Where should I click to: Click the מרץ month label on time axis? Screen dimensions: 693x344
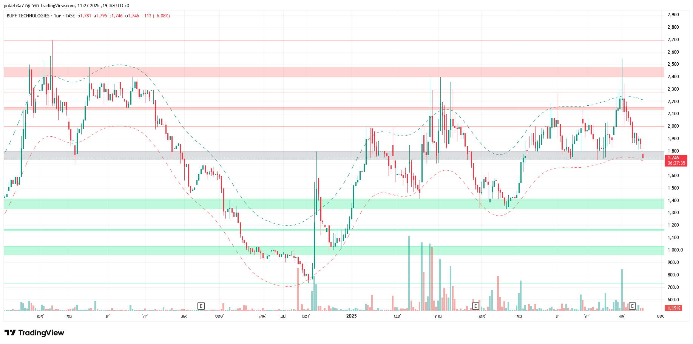pyautogui.click(x=438, y=316)
